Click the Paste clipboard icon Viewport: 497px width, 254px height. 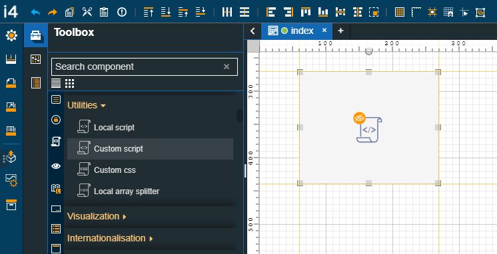[x=104, y=13]
